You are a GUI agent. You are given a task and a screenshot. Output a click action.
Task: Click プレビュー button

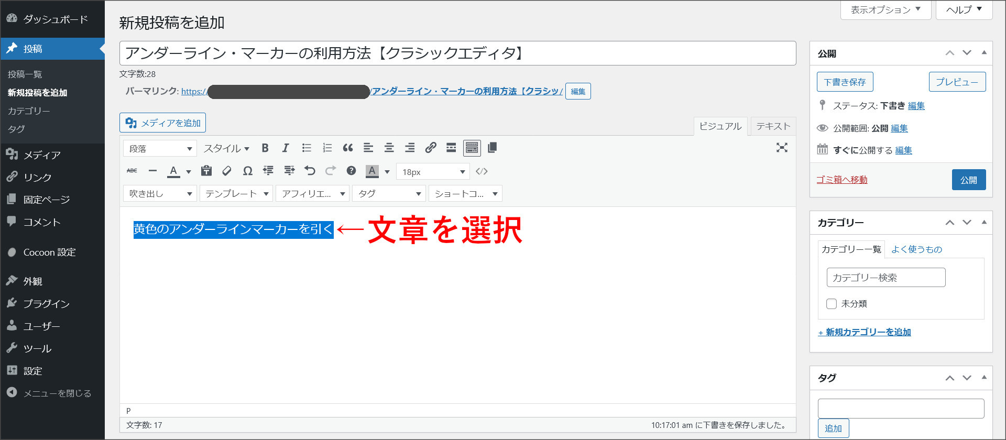pos(957,82)
